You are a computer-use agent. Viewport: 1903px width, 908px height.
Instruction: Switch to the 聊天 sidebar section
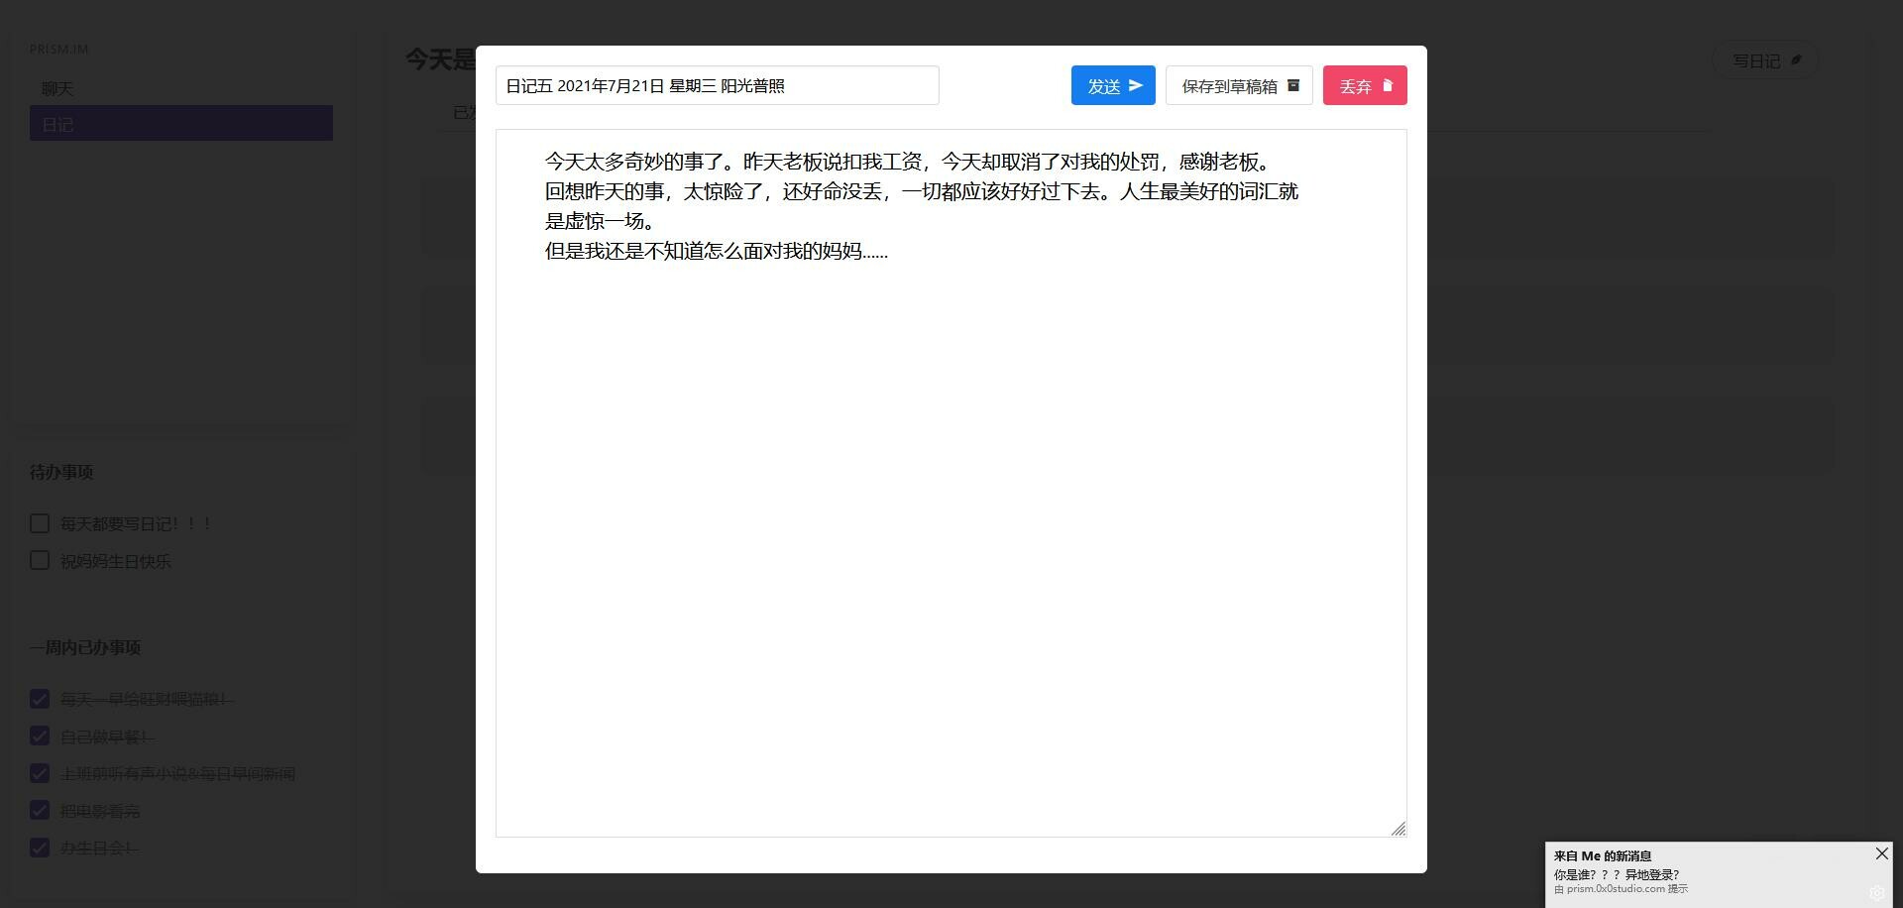[x=56, y=88]
